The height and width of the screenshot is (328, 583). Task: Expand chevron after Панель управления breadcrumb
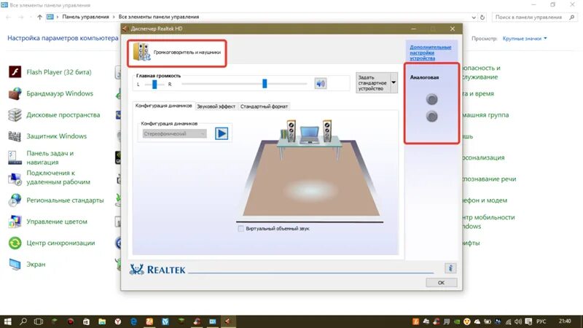pyautogui.click(x=114, y=17)
